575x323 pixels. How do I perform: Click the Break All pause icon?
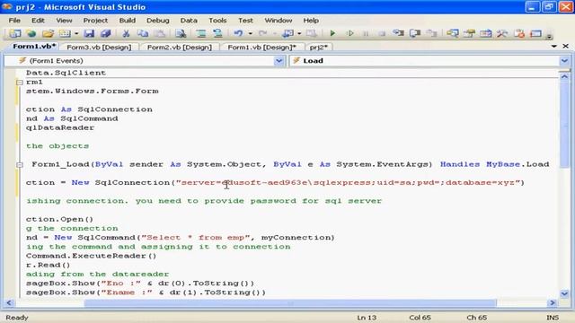(366, 34)
